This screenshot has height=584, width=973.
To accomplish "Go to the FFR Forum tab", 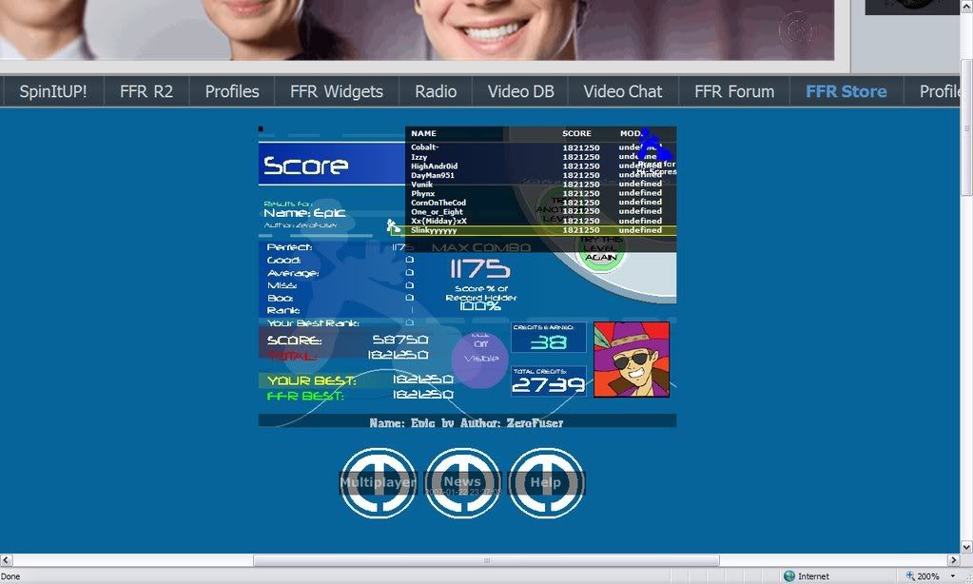I will pos(734,91).
